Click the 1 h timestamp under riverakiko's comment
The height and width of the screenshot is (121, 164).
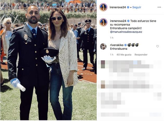(112, 55)
